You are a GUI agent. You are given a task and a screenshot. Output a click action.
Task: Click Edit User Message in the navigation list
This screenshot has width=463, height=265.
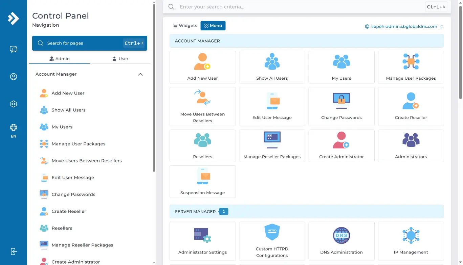click(73, 178)
